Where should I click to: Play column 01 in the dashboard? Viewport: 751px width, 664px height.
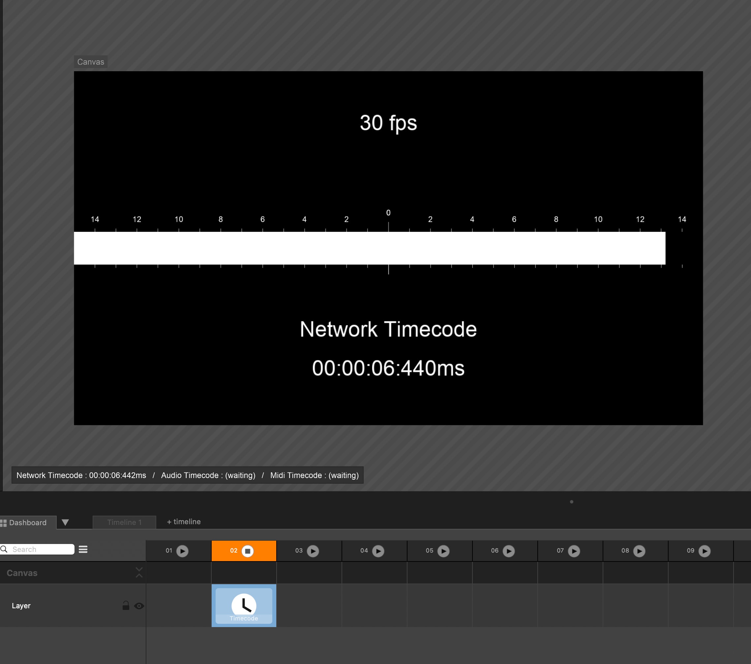click(x=182, y=551)
